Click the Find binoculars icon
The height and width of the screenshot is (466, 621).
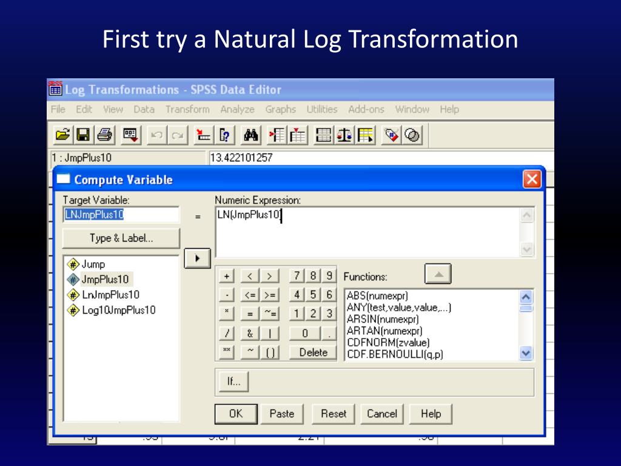click(x=250, y=135)
